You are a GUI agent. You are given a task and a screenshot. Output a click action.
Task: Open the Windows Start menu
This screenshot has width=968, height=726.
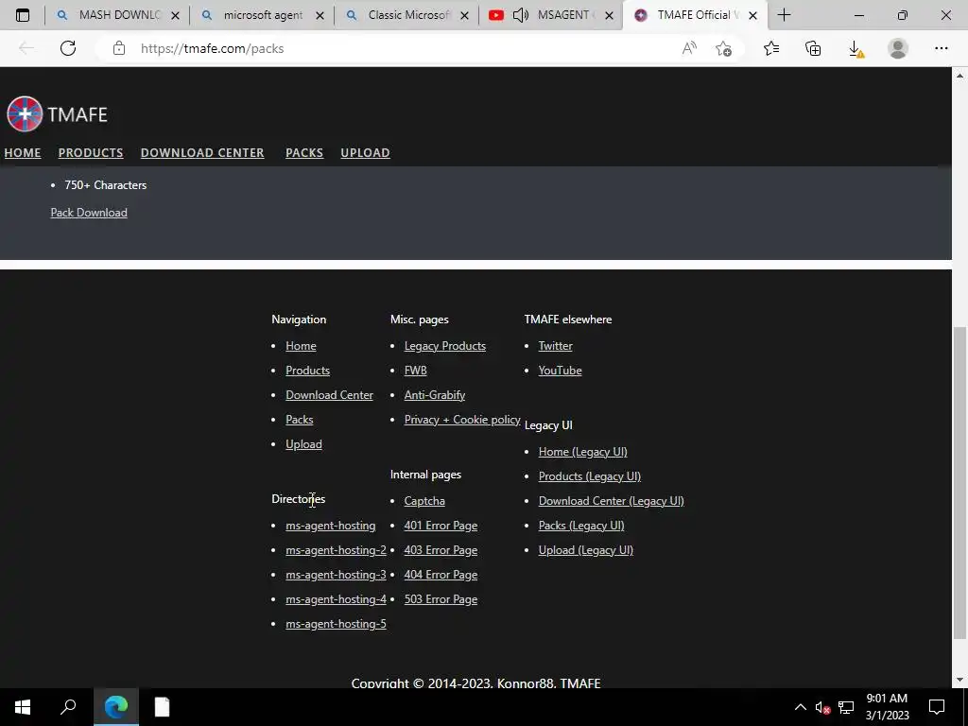pos(23,707)
